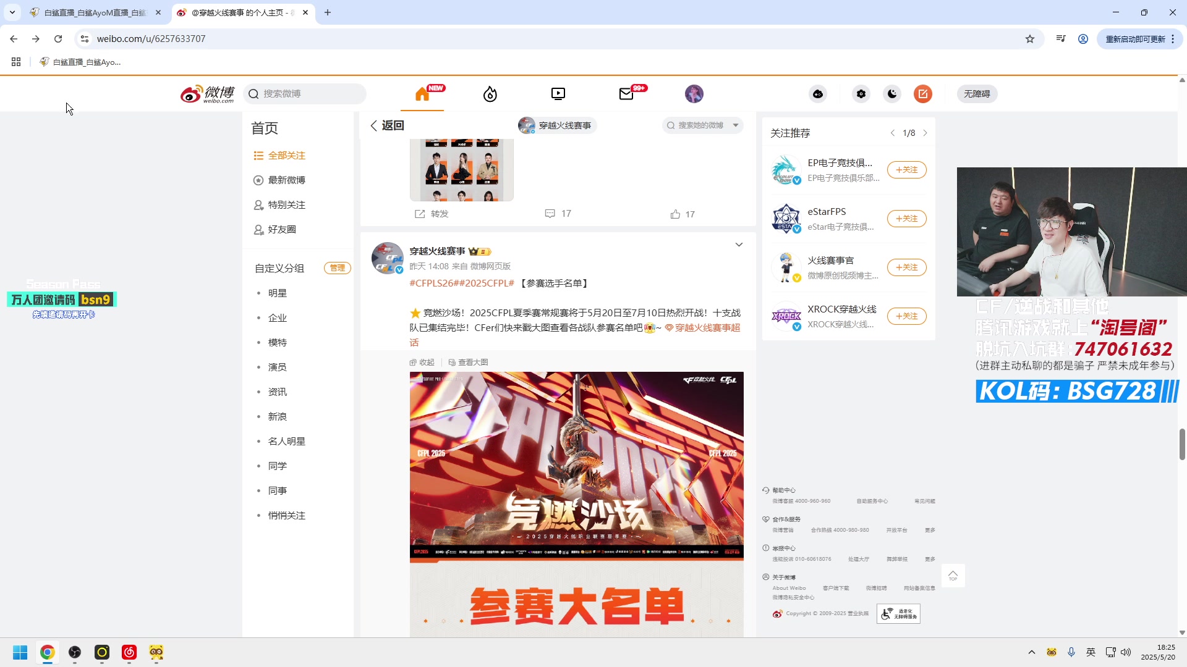Open 穿越火线赛事 post avatar
This screenshot has width=1187, height=667.
click(388, 258)
